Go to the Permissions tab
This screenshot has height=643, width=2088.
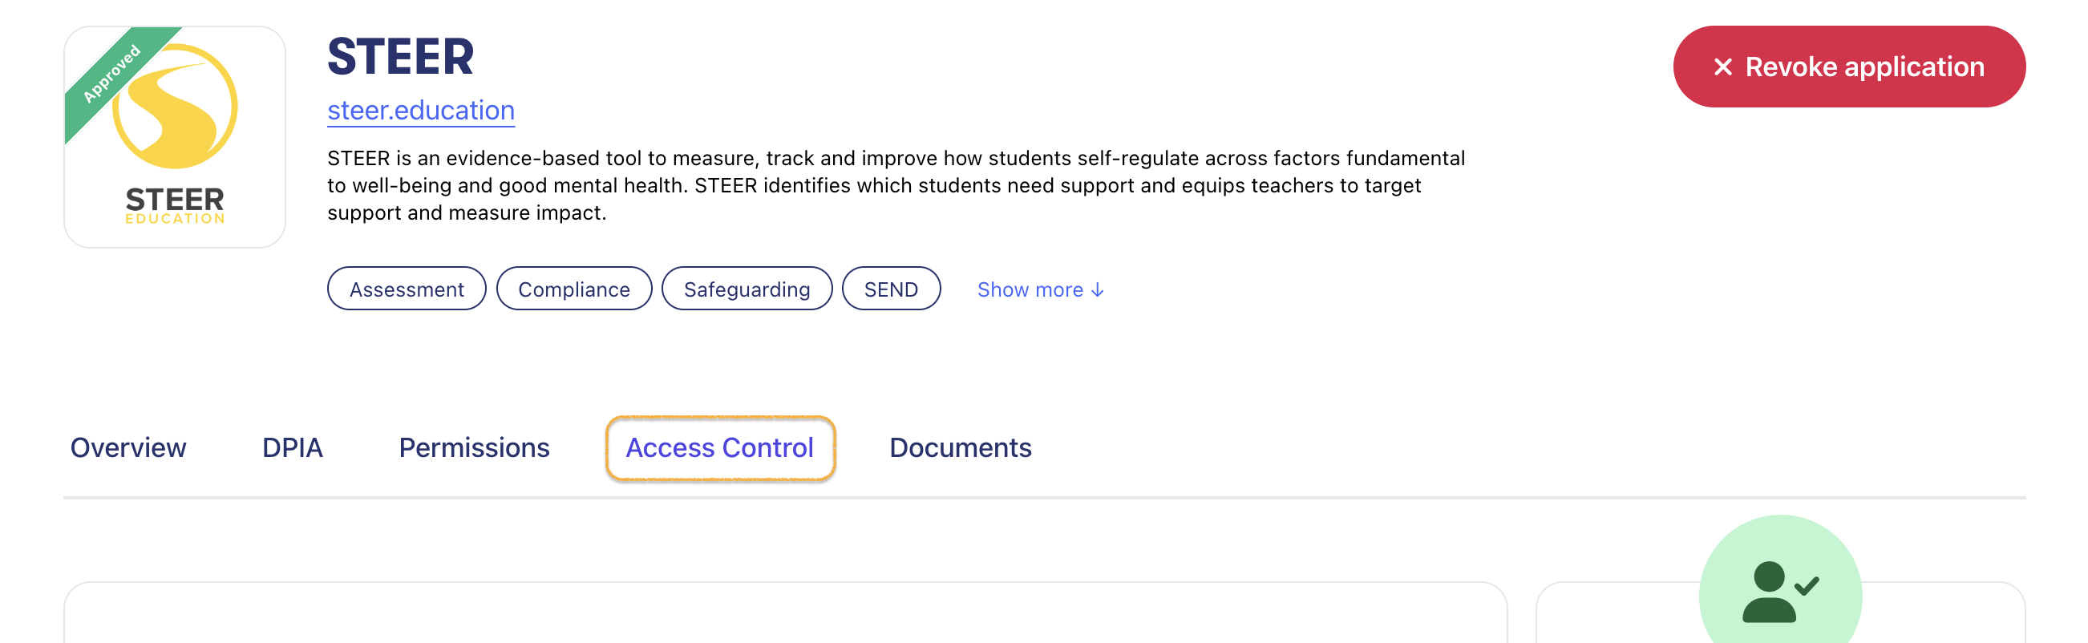[474, 447]
